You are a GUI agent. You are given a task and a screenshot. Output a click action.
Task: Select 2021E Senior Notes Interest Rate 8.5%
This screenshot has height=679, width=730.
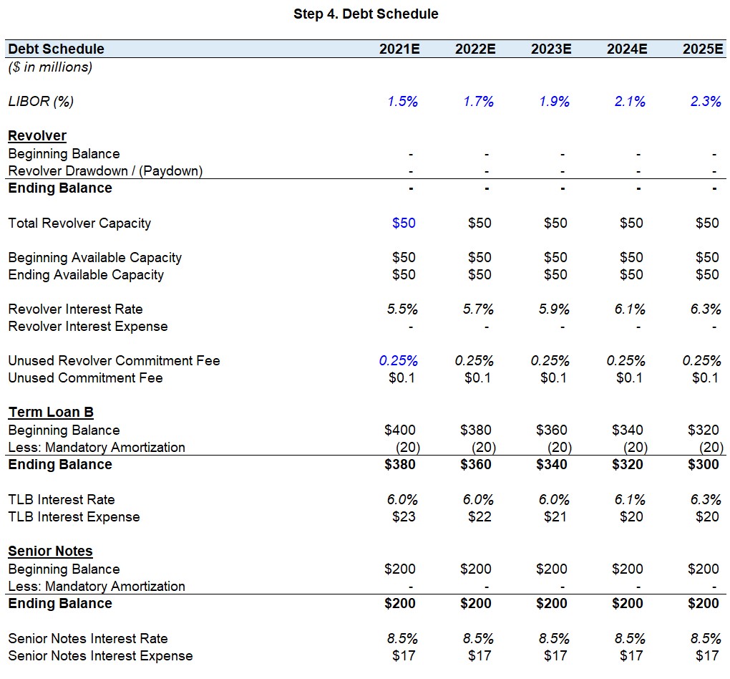point(402,638)
